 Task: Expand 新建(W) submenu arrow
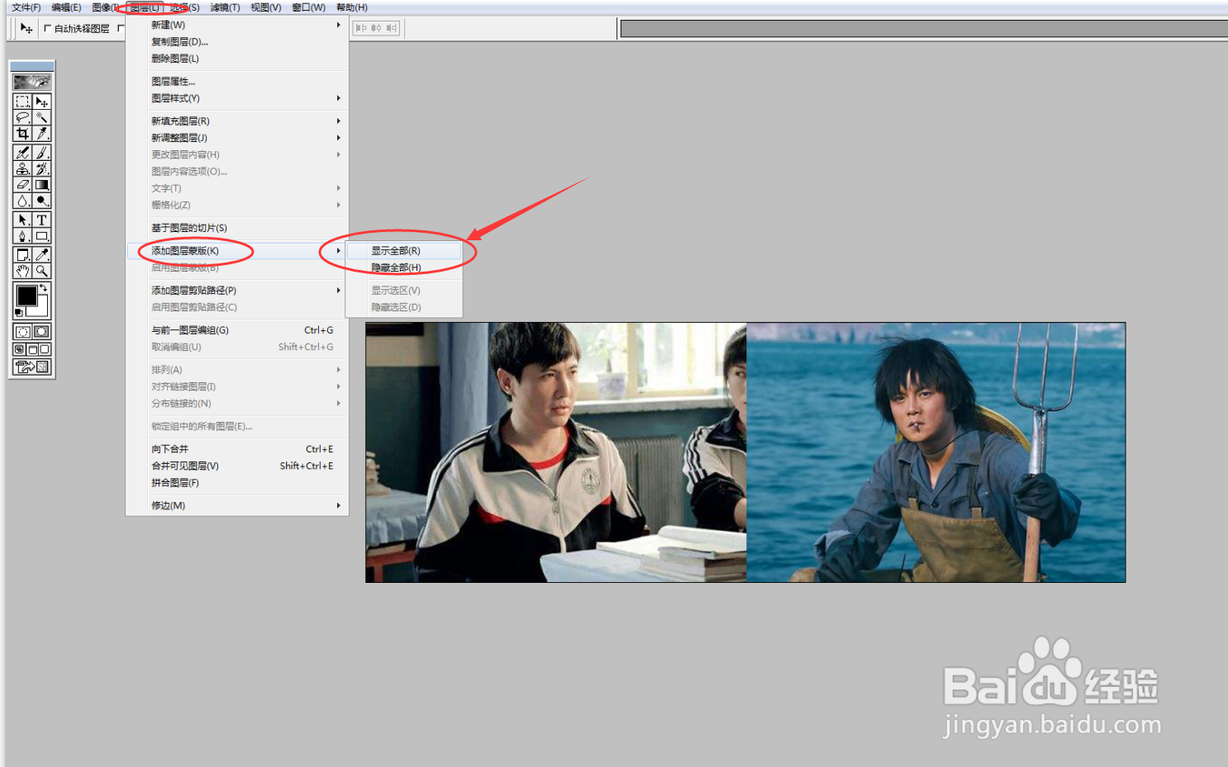338,25
